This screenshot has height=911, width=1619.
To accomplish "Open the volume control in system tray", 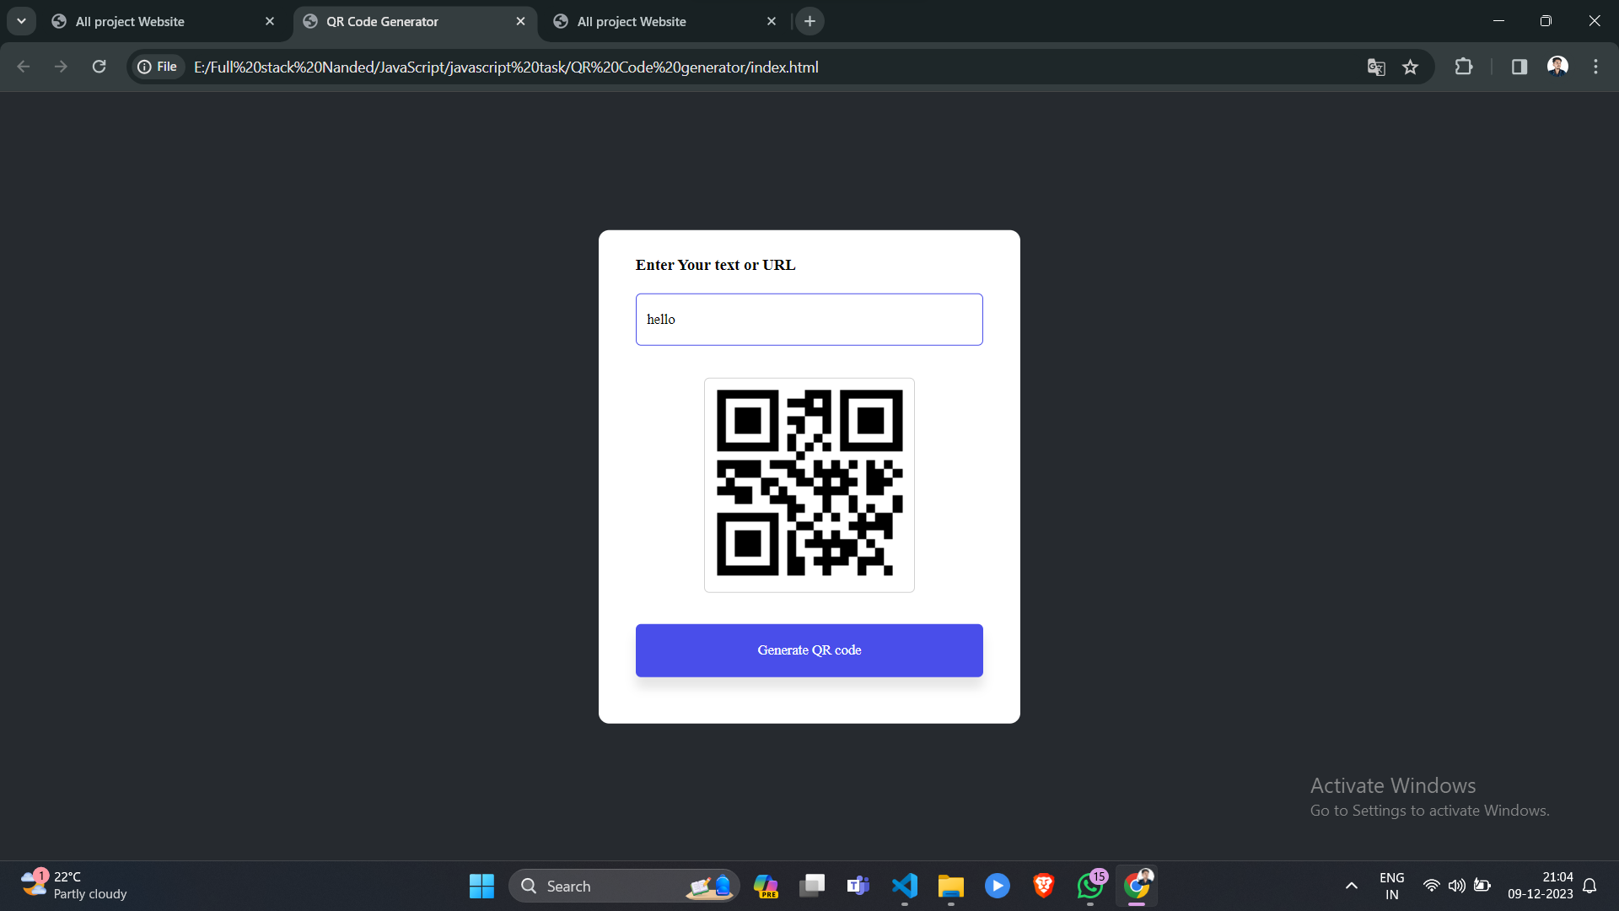I will (x=1456, y=886).
